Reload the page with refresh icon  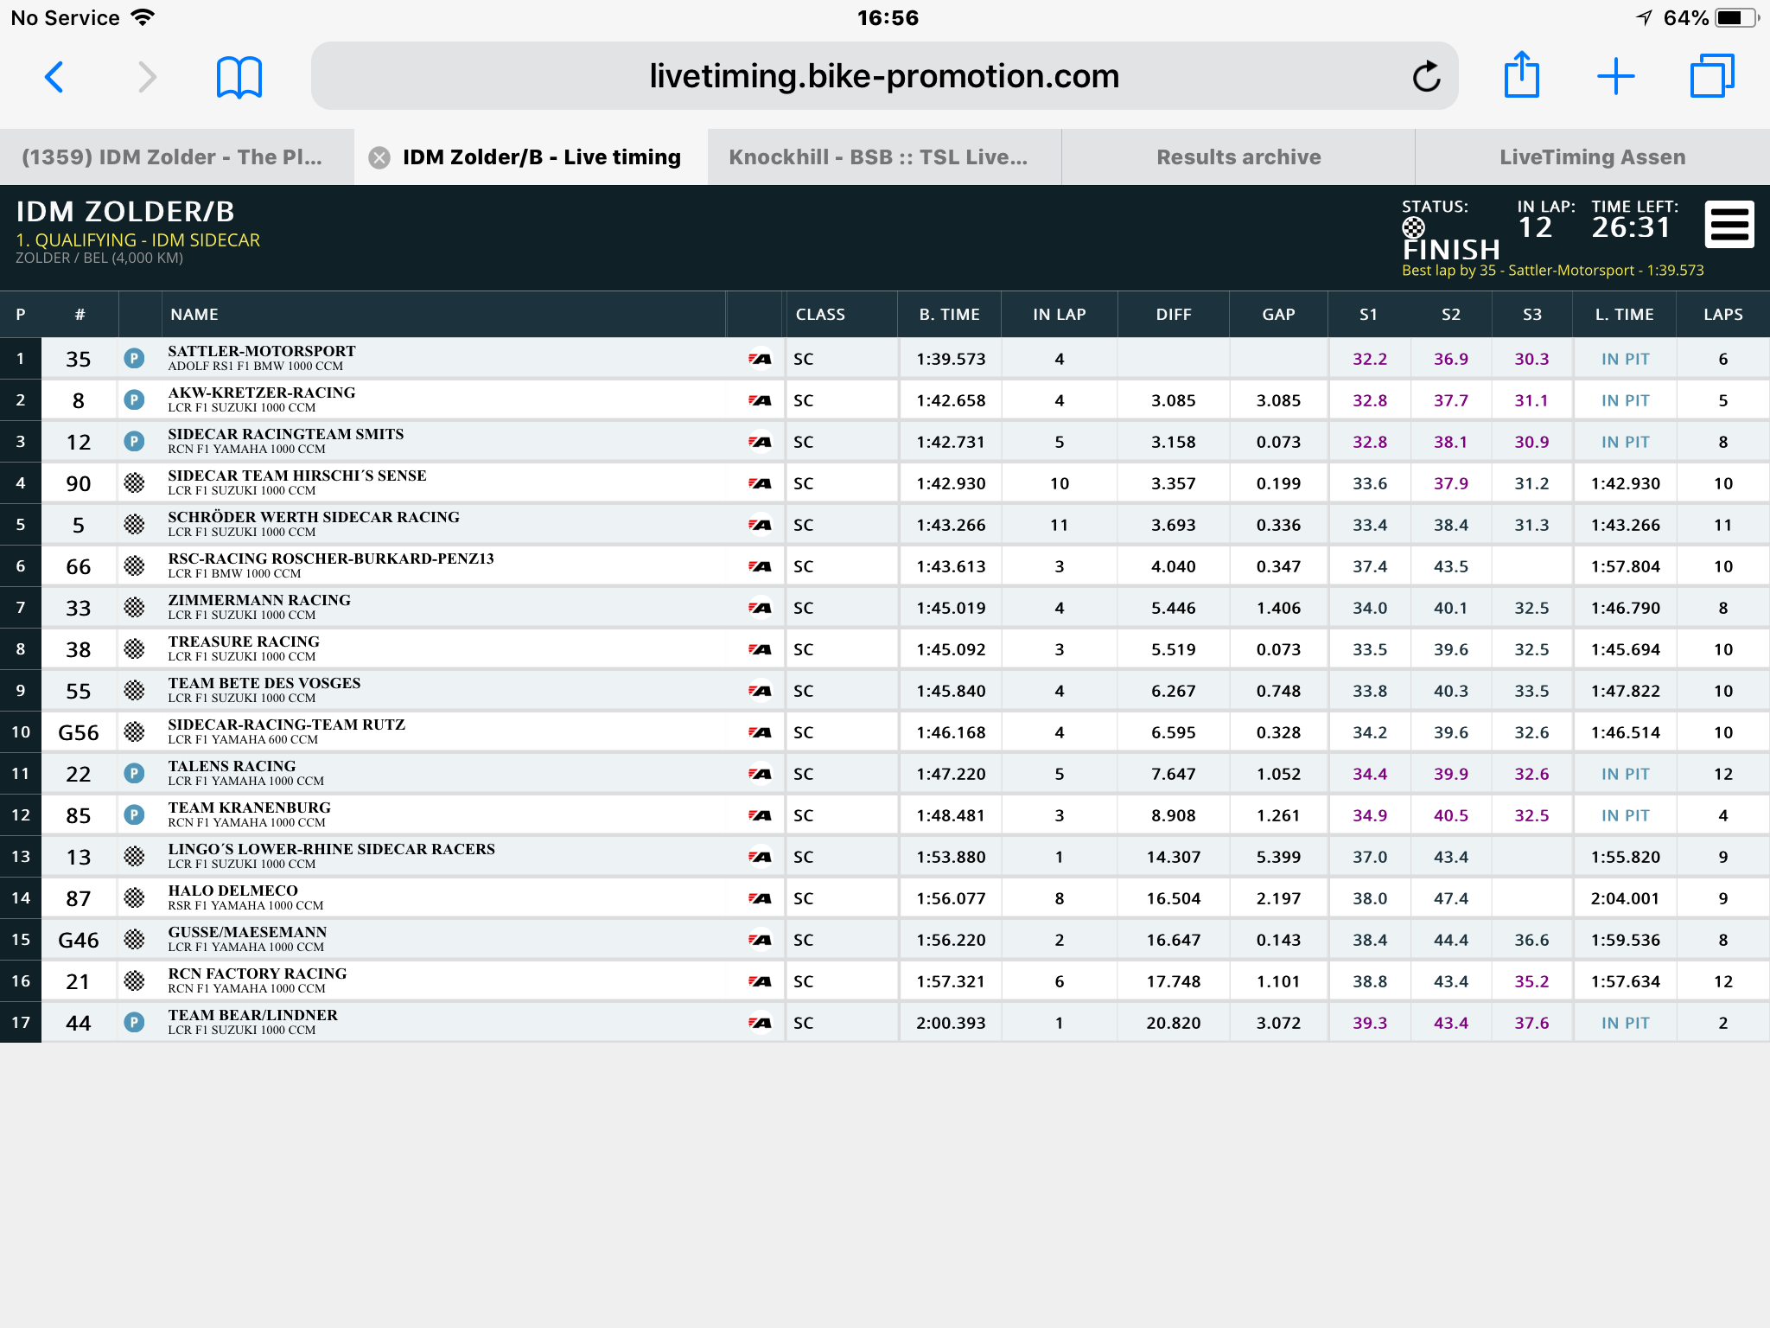click(1426, 77)
